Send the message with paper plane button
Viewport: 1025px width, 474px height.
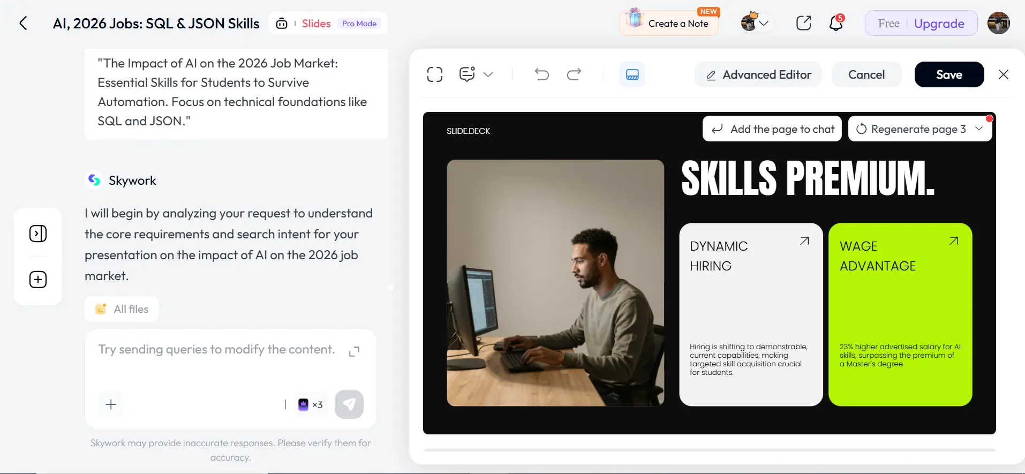[x=349, y=404]
